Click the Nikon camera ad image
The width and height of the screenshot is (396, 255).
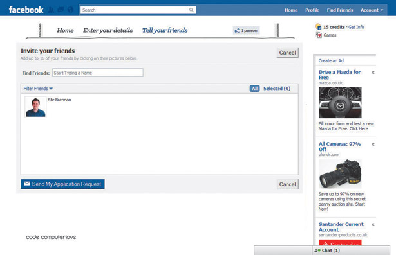coord(340,174)
